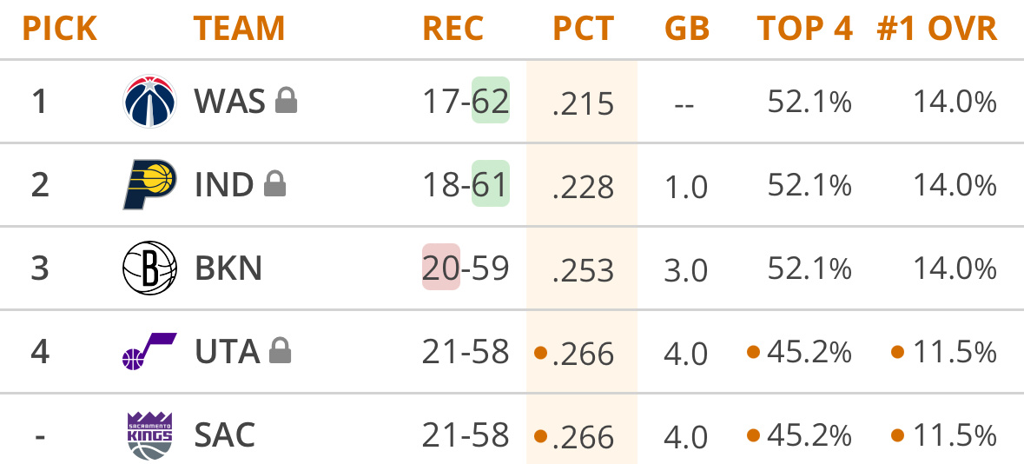Sort table by REC column header

pos(453,30)
